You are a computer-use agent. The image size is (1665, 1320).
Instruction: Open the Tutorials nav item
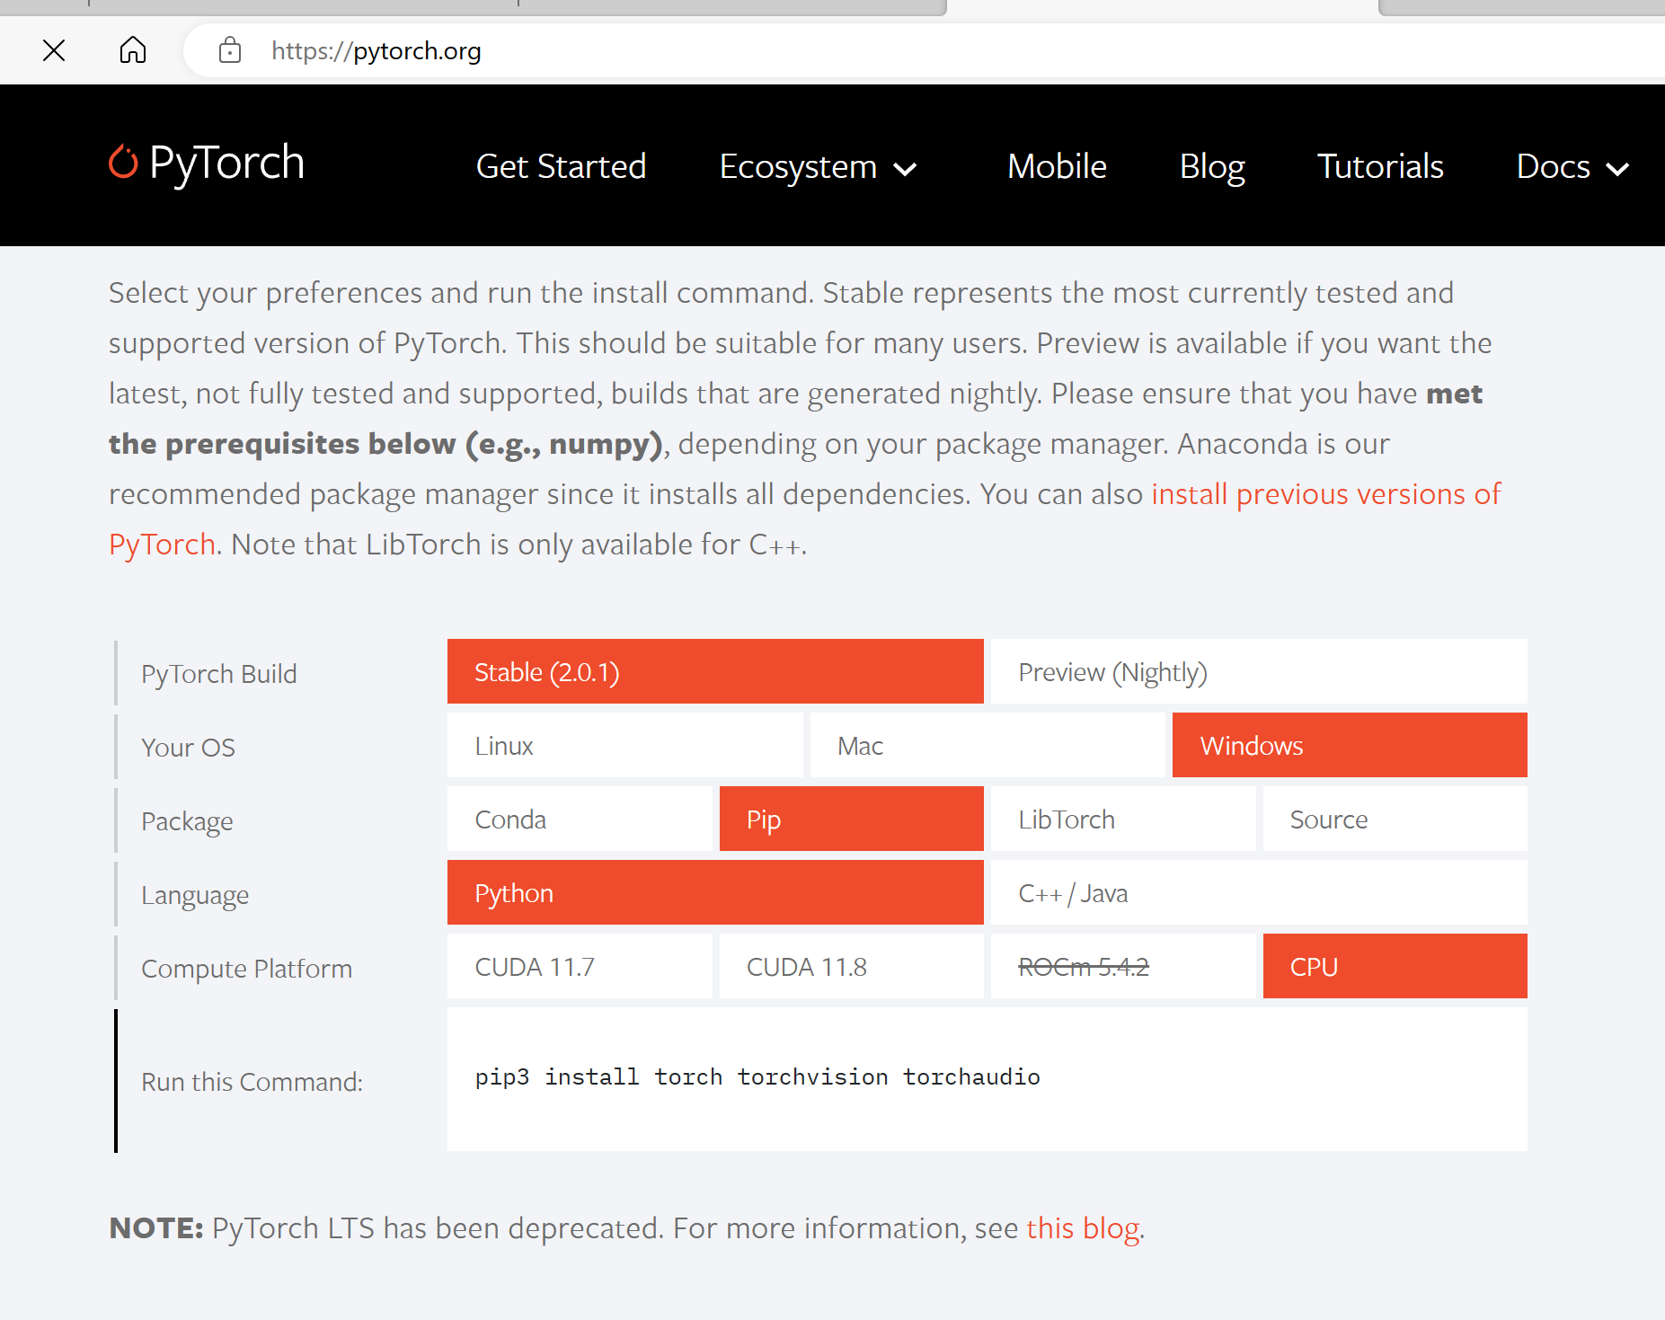(1380, 167)
